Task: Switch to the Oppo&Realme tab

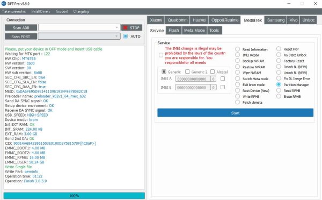Action: tap(225, 20)
